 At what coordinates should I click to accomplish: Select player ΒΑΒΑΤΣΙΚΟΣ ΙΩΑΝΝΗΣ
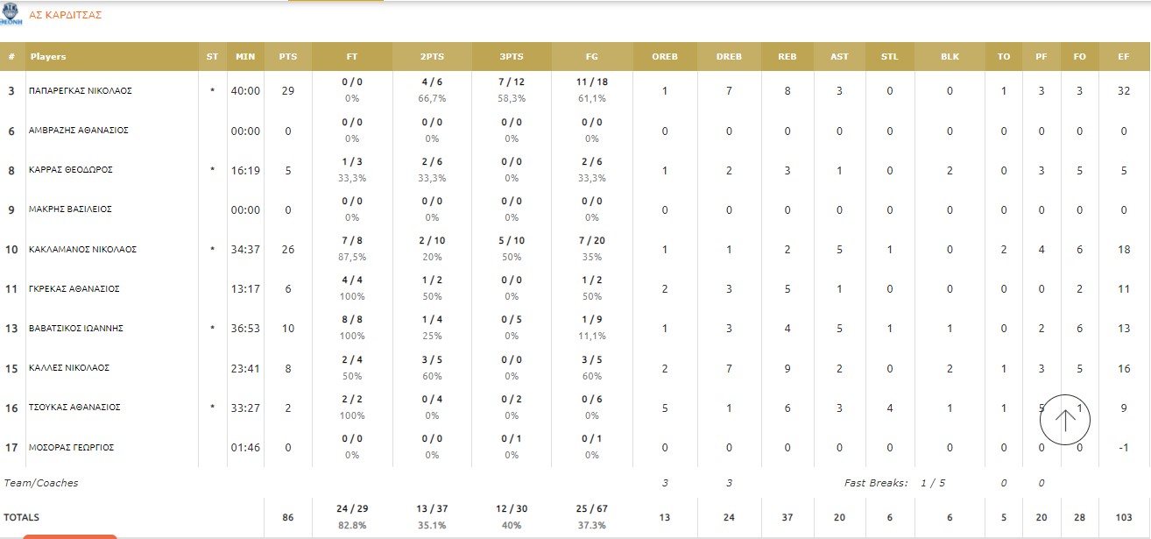tap(77, 328)
